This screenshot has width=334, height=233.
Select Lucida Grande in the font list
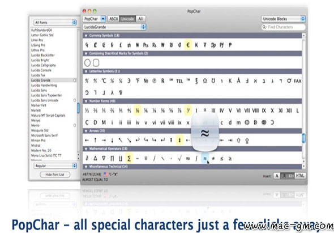53,81
